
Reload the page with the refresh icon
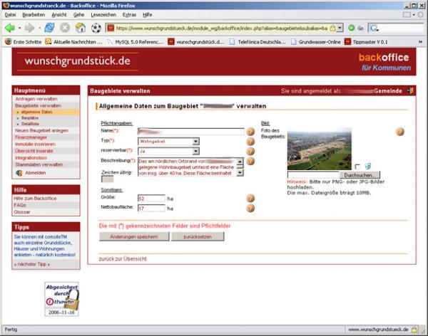(49, 28)
